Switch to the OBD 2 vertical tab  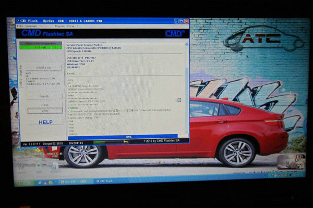(x=21, y=82)
